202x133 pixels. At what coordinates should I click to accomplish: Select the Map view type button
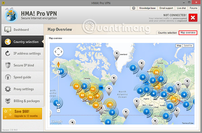pos(179,45)
